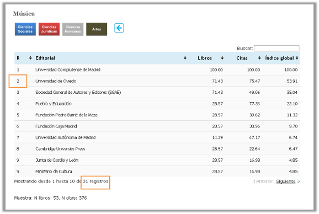Sort table by Libros column arrows
319x214 pixels.
pyautogui.click(x=222, y=58)
